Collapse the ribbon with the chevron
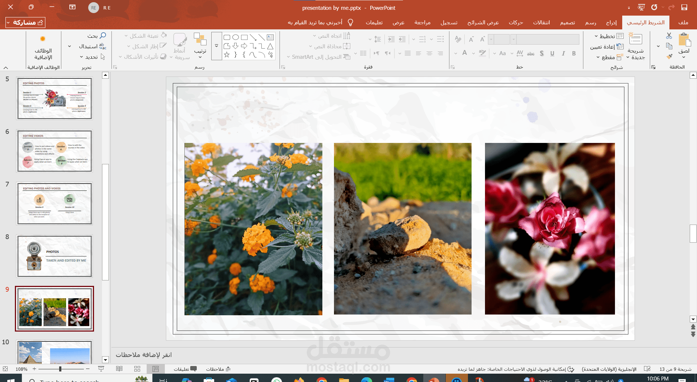Screen dimensions: 697x382 tap(6, 67)
